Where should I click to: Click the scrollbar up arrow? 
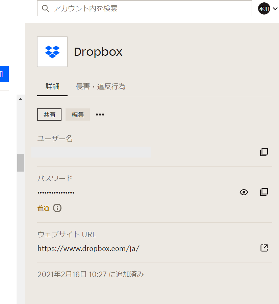click(21, 99)
